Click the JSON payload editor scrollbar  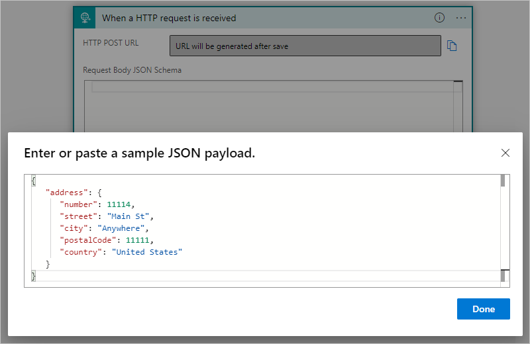(x=503, y=225)
